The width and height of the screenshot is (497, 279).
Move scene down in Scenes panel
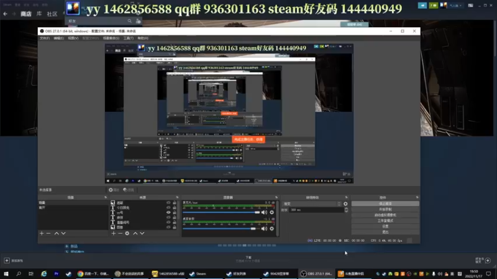(x=63, y=233)
